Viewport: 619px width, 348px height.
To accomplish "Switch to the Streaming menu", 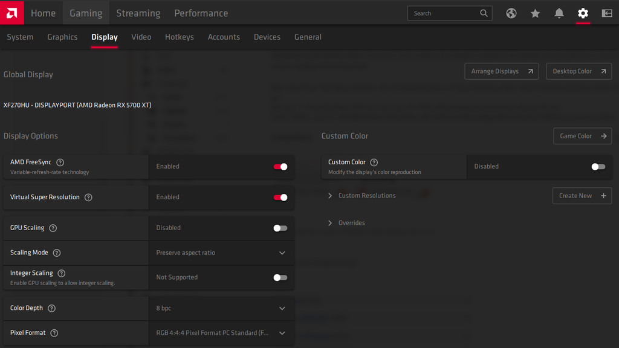I will point(138,13).
